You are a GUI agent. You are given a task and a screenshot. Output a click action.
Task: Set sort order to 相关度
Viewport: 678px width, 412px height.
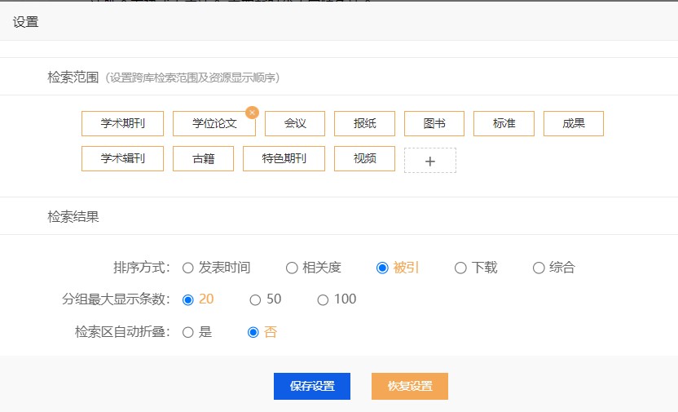tap(292, 268)
